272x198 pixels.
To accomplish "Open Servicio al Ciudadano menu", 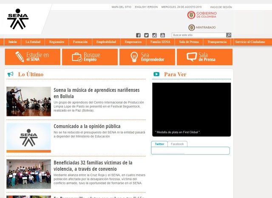I will (x=250, y=42).
